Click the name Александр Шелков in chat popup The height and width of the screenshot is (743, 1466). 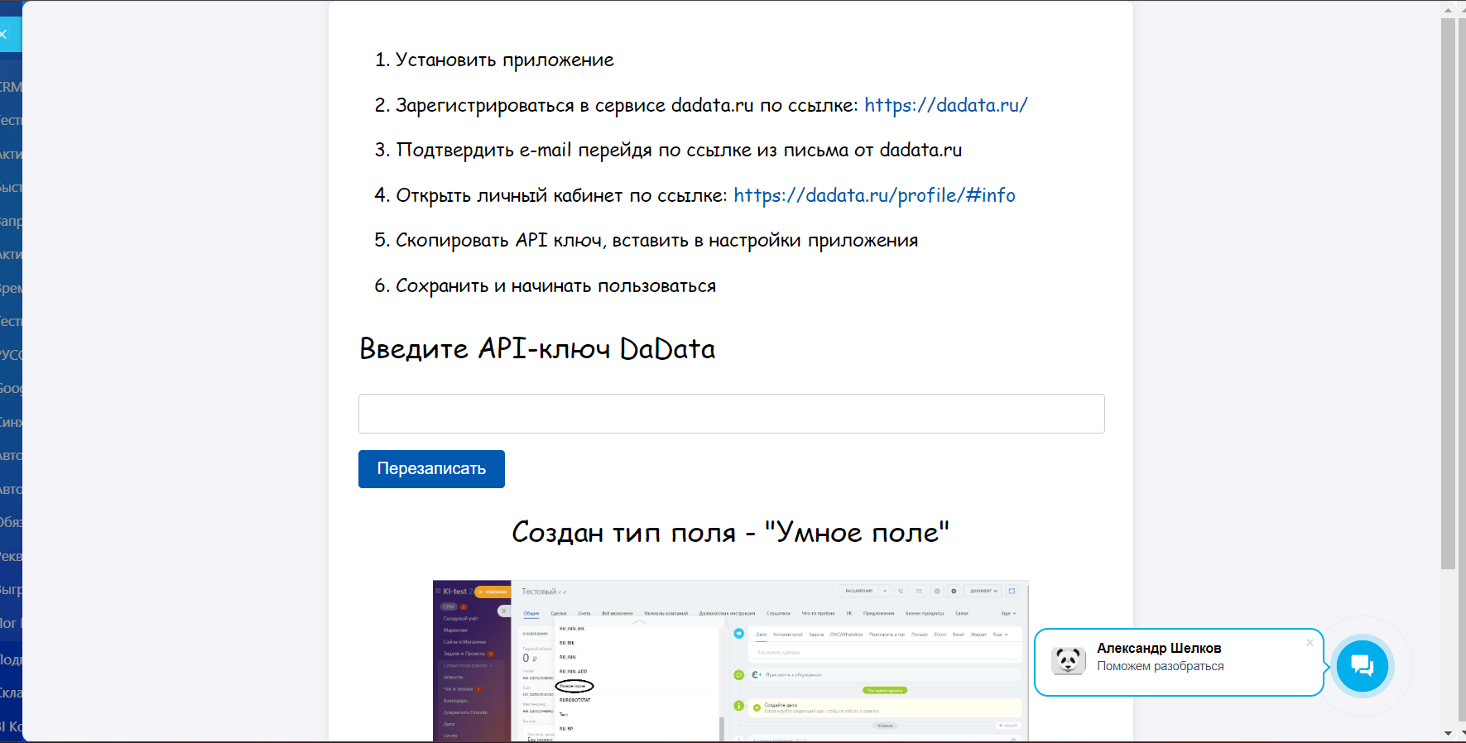pyautogui.click(x=1159, y=648)
